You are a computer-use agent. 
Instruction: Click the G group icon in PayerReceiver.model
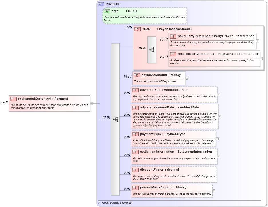(x=138, y=29)
